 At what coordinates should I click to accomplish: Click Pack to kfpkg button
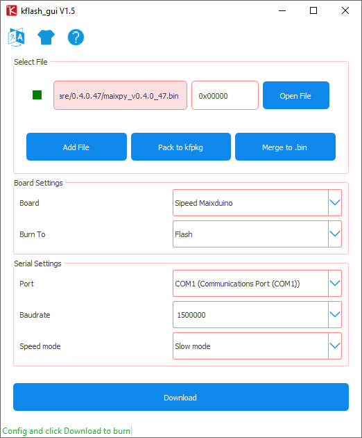181,147
